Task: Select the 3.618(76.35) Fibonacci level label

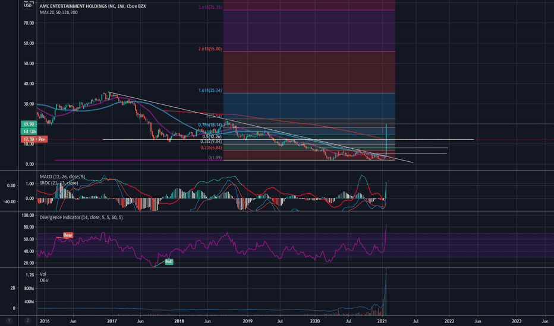Action: tap(210, 7)
